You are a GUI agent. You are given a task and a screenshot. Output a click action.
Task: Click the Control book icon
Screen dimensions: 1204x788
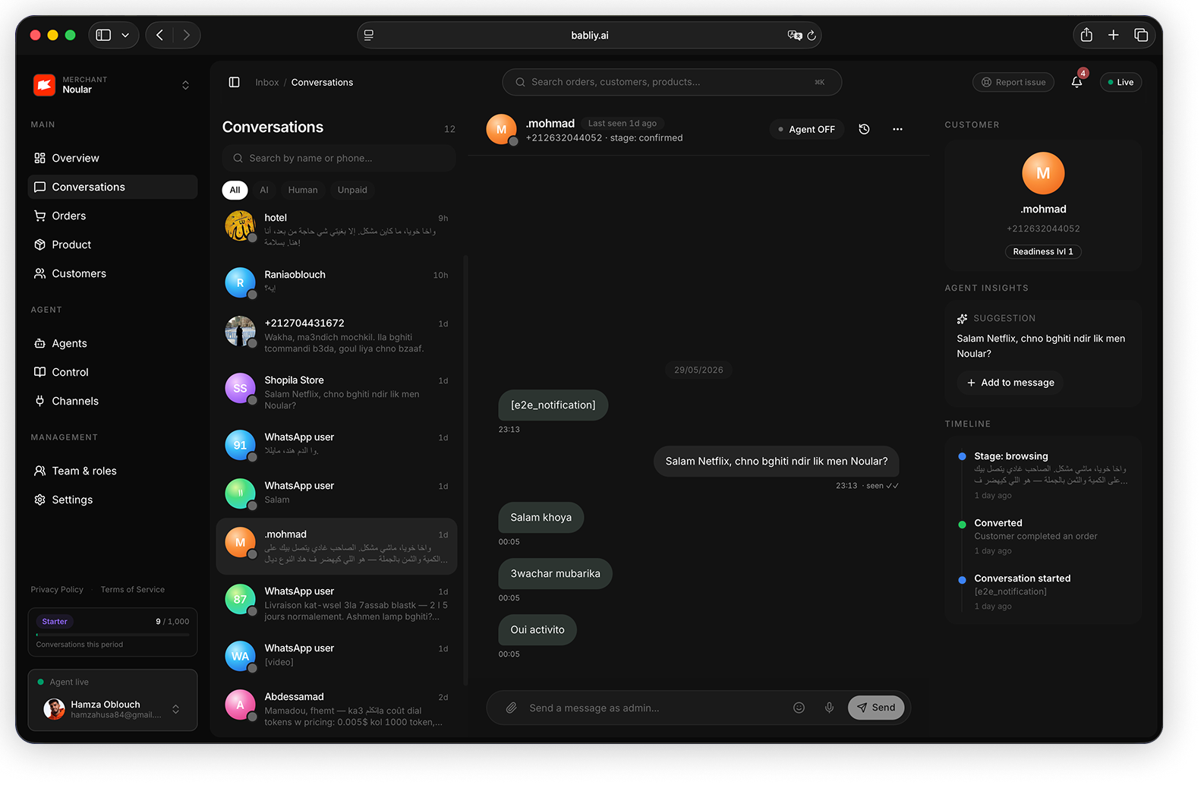click(x=40, y=372)
